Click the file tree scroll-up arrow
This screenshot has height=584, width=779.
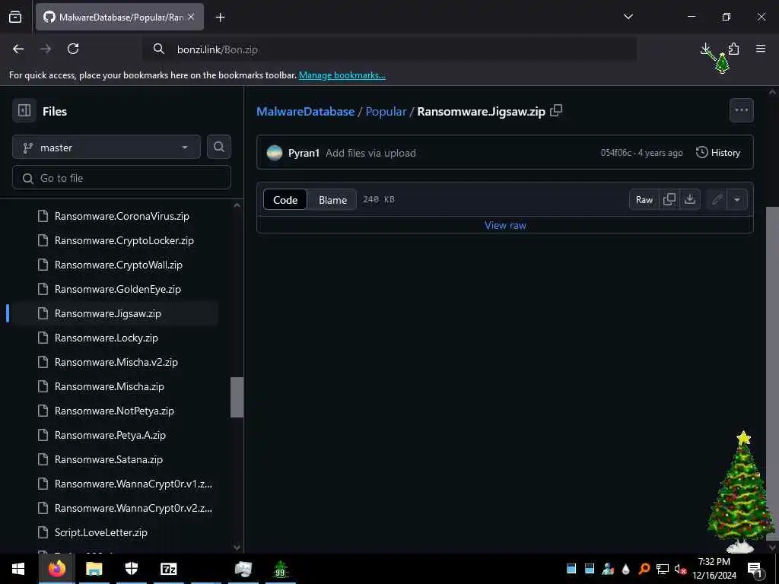237,205
